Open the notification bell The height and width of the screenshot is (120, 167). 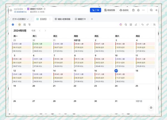coord(138,10)
